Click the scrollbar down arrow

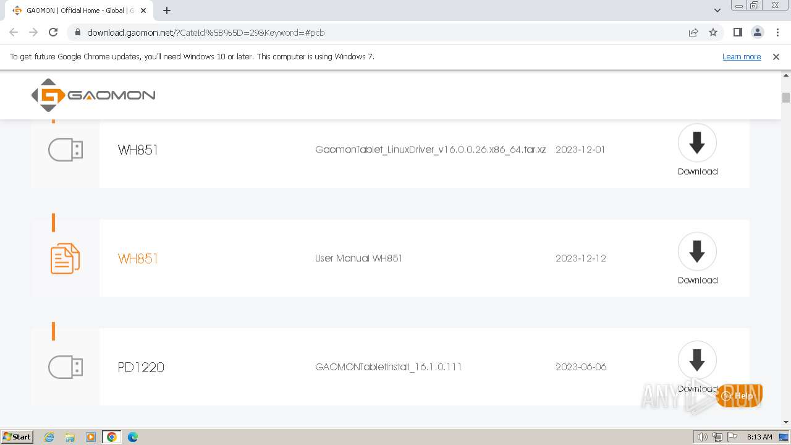tap(786, 423)
